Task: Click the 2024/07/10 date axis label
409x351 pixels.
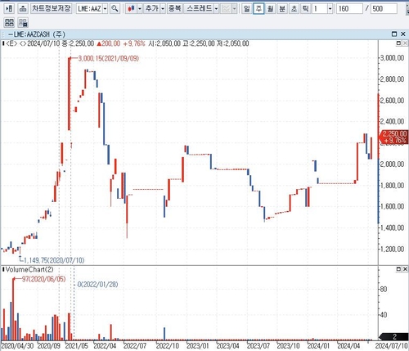Action: [392, 346]
